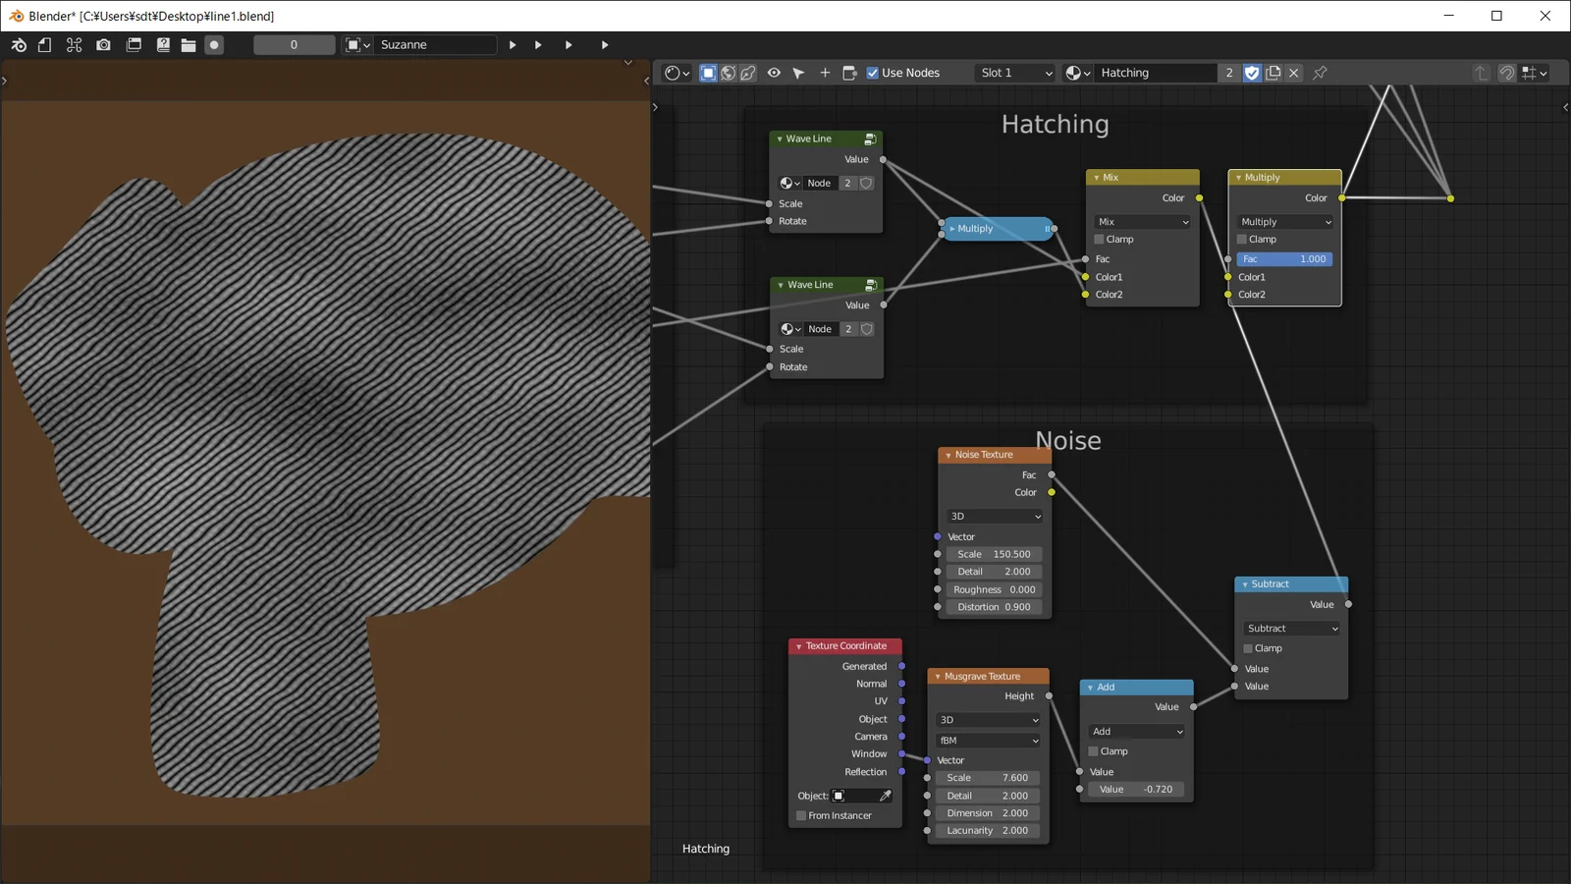The height and width of the screenshot is (884, 1571).
Task: Open the manual via the book icon
Action: coord(164,44)
